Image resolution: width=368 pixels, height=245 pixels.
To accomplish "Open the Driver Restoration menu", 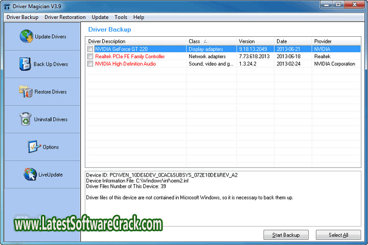I will click(65, 17).
